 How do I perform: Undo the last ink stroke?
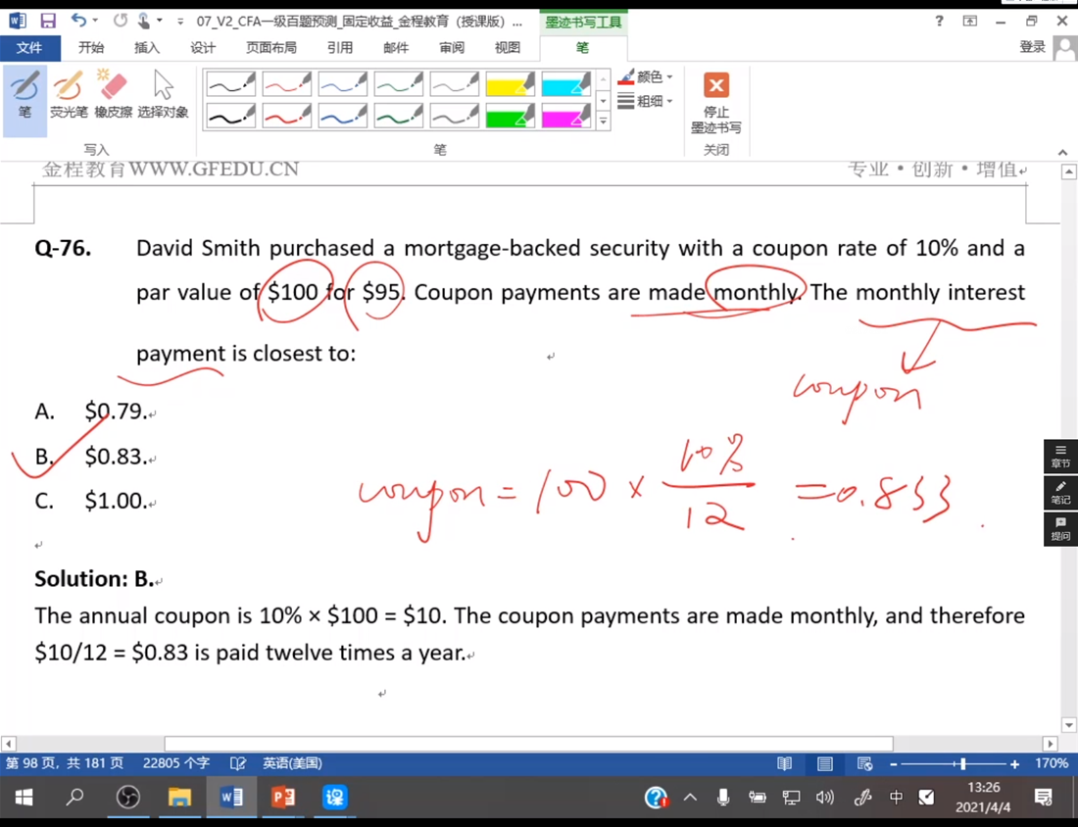[x=78, y=21]
